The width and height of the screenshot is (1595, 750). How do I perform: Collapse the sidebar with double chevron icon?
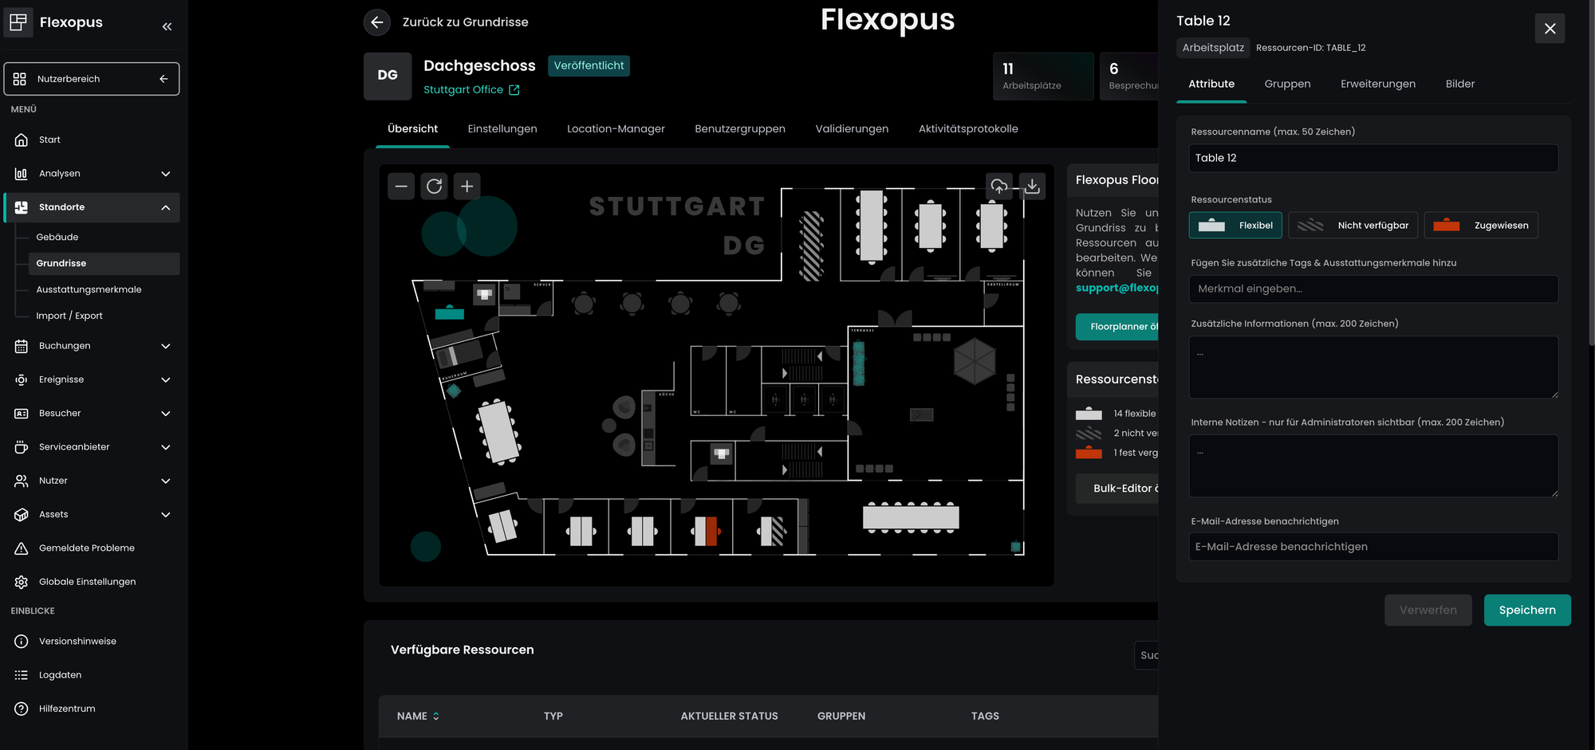coord(167,26)
